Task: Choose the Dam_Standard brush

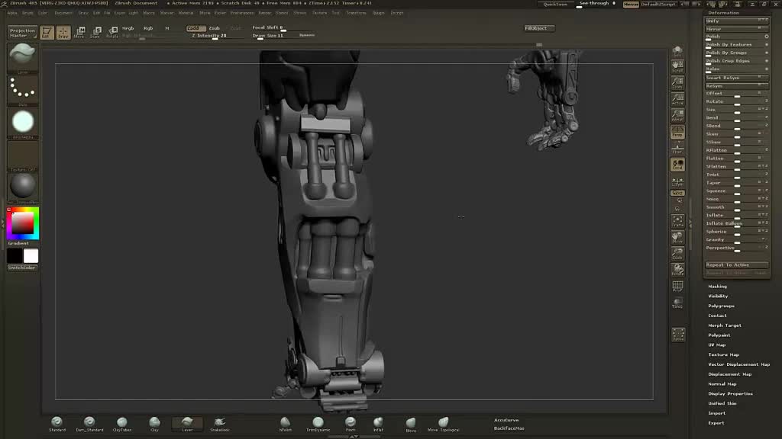Action: 89,423
